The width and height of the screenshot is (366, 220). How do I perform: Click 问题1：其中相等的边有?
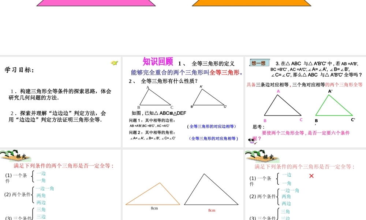click(x=152, y=120)
